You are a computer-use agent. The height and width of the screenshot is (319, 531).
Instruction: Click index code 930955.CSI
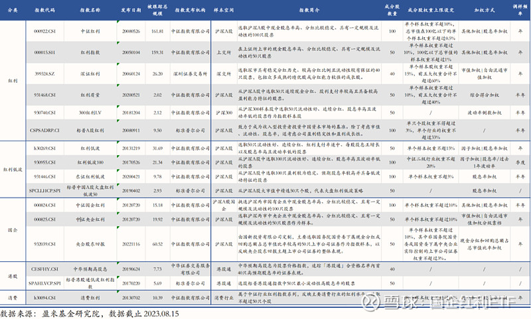click(x=44, y=162)
